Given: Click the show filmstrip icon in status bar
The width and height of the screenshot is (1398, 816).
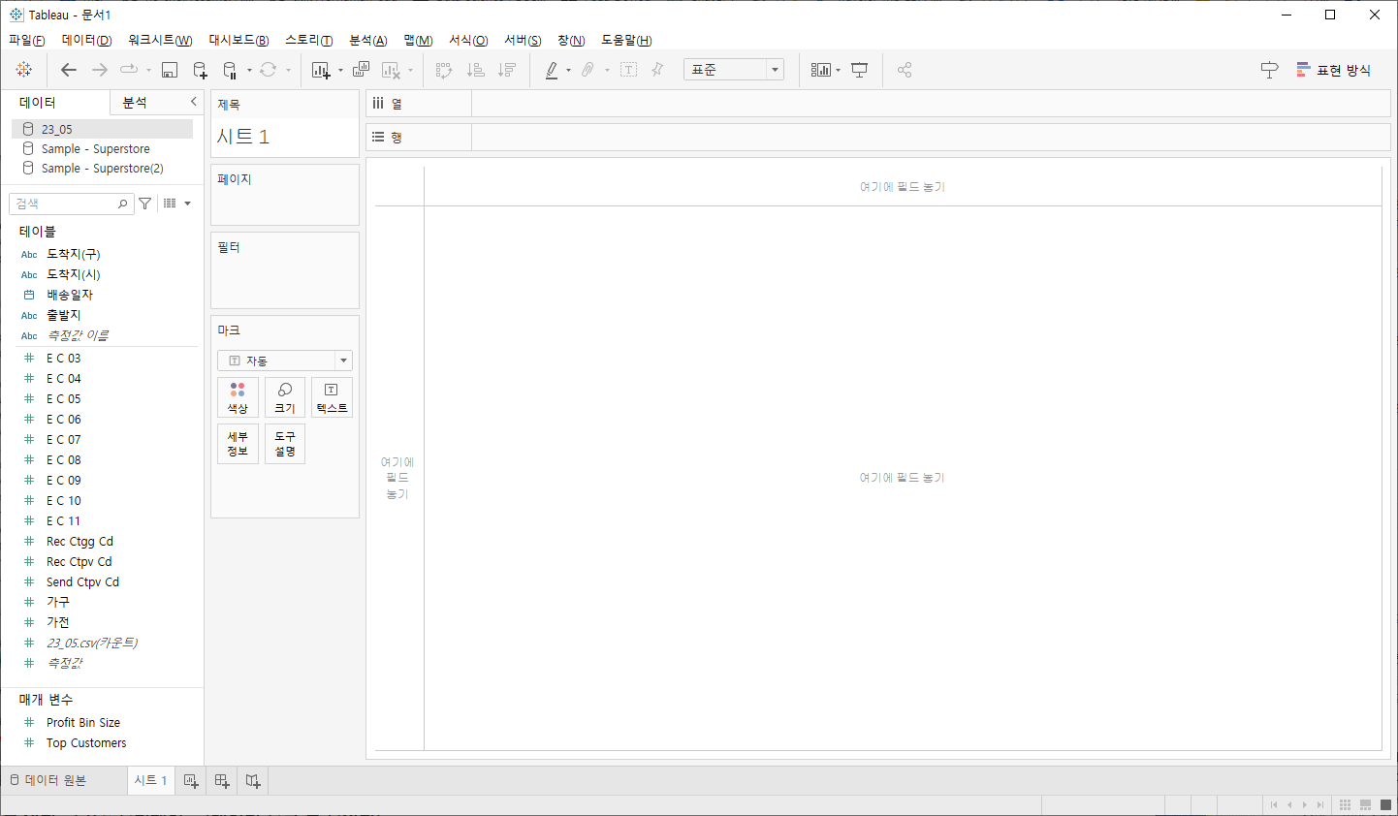Looking at the screenshot, I should pyautogui.click(x=1366, y=805).
